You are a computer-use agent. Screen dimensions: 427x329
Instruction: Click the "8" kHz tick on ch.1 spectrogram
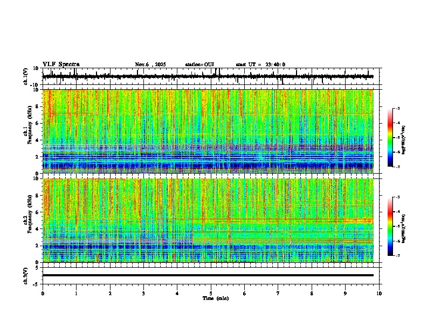pos(38,106)
